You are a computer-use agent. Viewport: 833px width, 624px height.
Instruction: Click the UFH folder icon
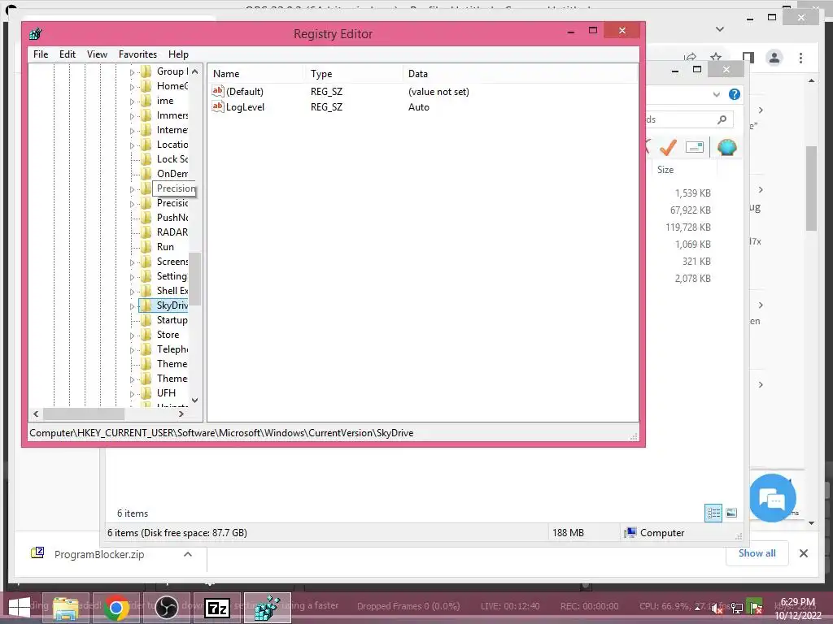point(146,393)
